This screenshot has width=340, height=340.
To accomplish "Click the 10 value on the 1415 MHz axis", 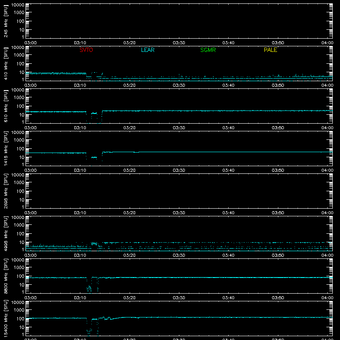I will (22, 157).
